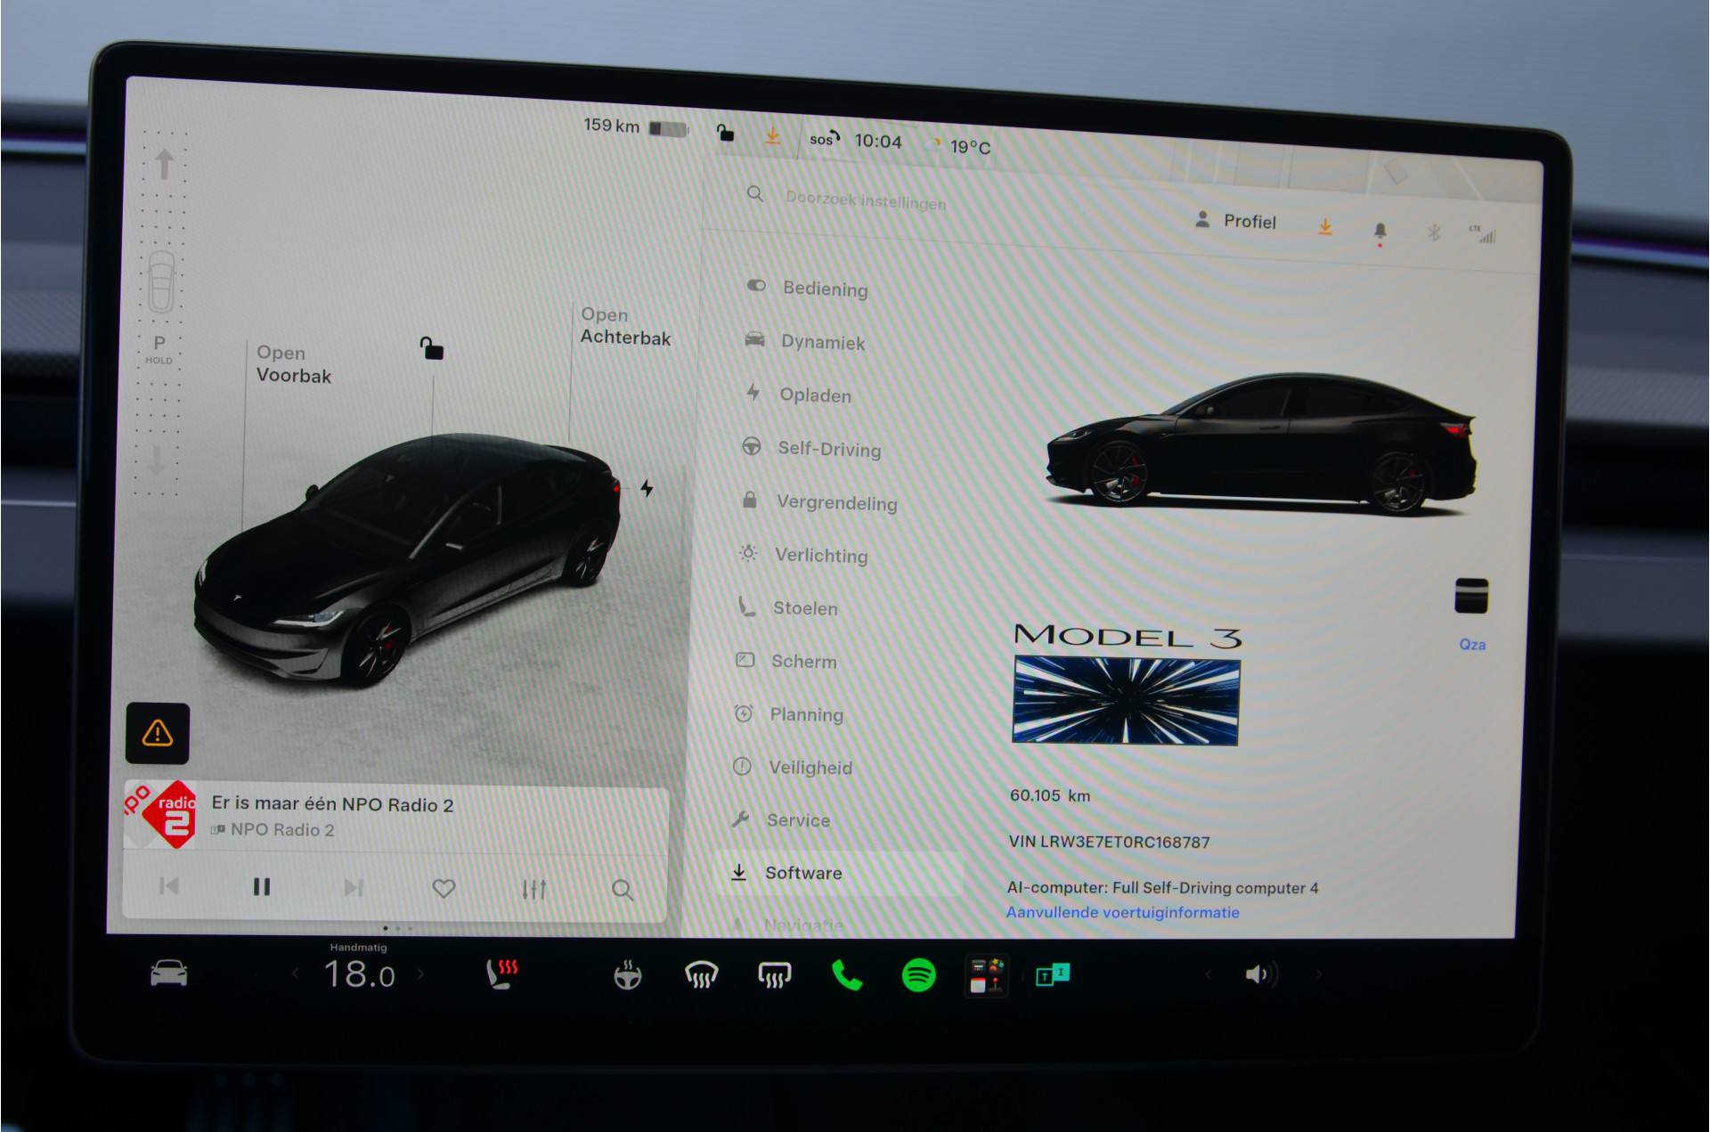Tap the 10:04 clock
This screenshot has width=1710, height=1132.
pos(878,141)
